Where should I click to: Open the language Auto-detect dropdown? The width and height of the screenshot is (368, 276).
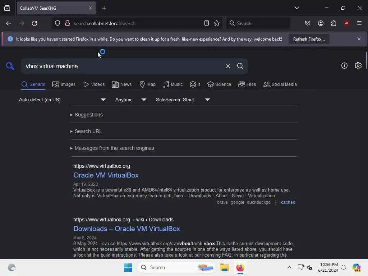pos(62,100)
